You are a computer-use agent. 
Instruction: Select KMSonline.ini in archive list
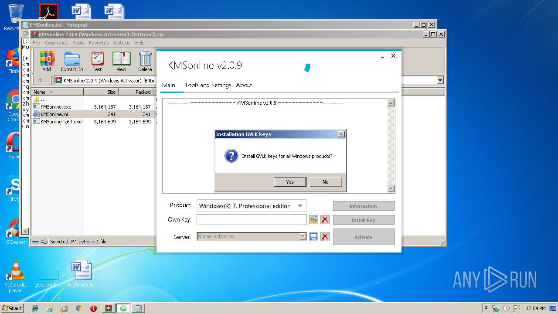pyautogui.click(x=54, y=114)
